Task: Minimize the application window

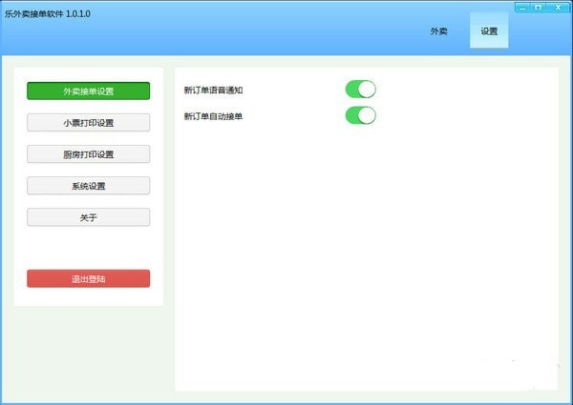Action: pyautogui.click(x=523, y=8)
